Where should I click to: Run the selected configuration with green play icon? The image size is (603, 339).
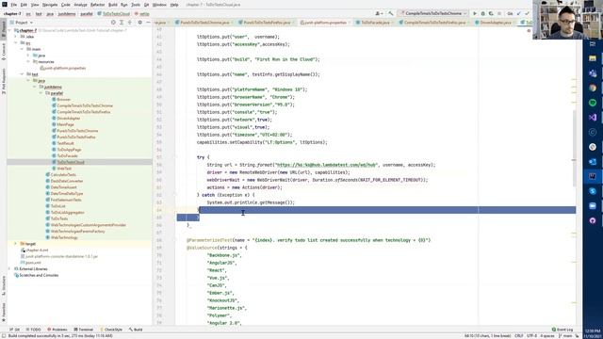475,13
